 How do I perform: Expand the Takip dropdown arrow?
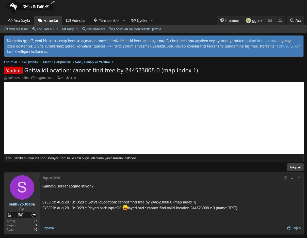(77, 29)
